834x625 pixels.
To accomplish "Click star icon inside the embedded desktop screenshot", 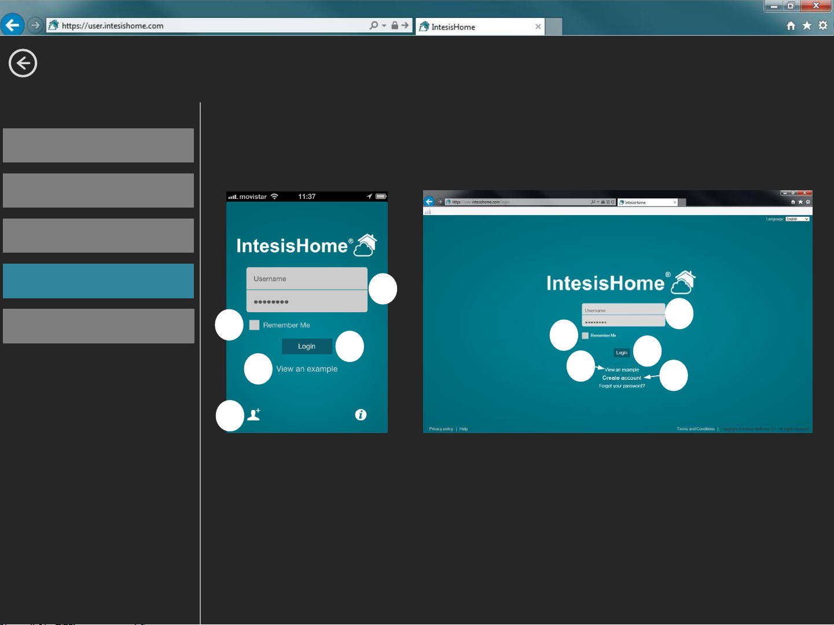I will point(800,202).
